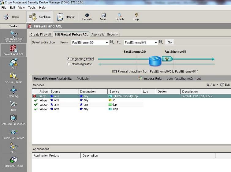Select the Returning traffic radio button
Image resolution: width=231 pixels, height=172 pixels.
pyautogui.click(x=68, y=64)
